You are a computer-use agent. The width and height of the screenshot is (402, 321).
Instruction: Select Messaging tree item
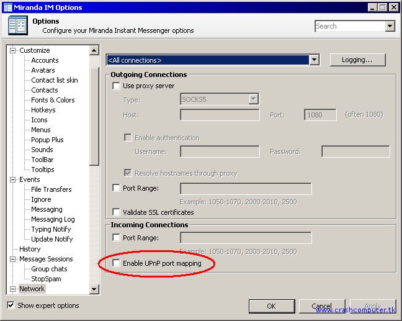[47, 209]
